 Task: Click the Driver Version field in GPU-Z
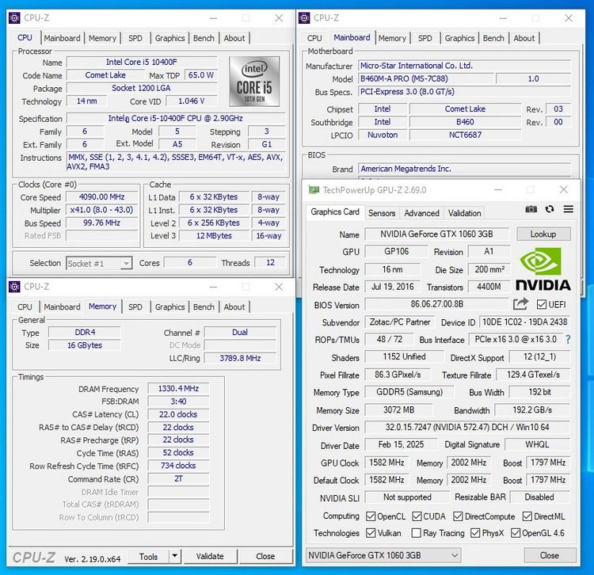coord(467,427)
